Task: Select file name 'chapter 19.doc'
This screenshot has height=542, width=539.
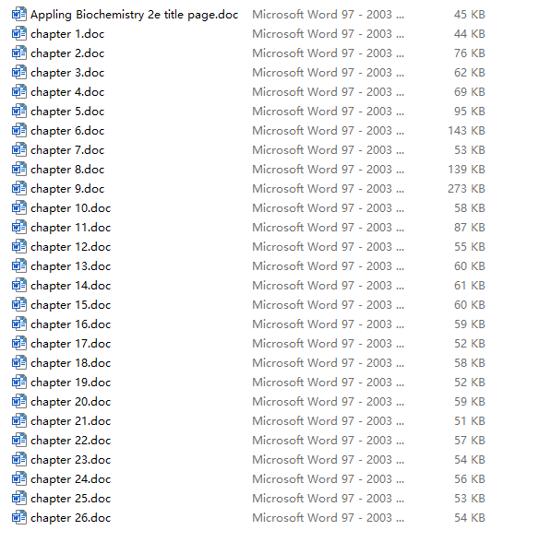Action: tap(71, 383)
